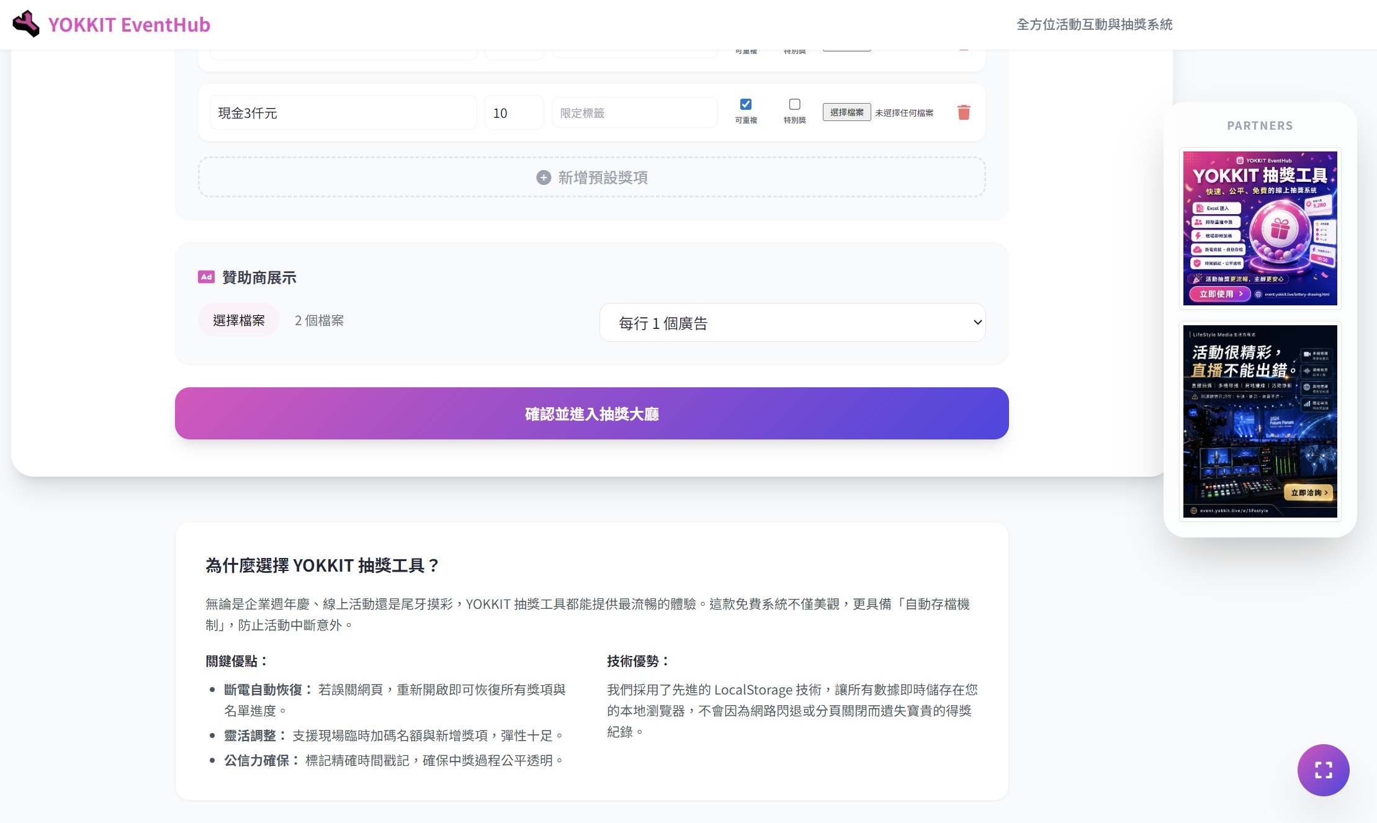The image size is (1377, 823).
Task: Open the YOKKIT 抽獎工具 partner banner
Action: pyautogui.click(x=1260, y=228)
